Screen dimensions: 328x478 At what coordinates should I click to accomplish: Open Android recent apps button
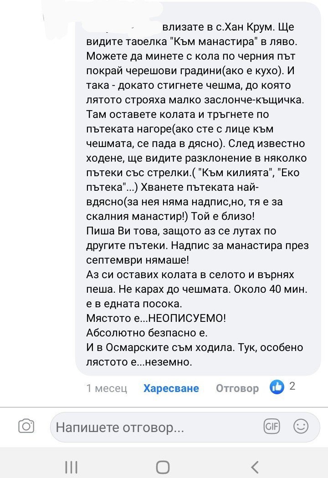click(71, 467)
